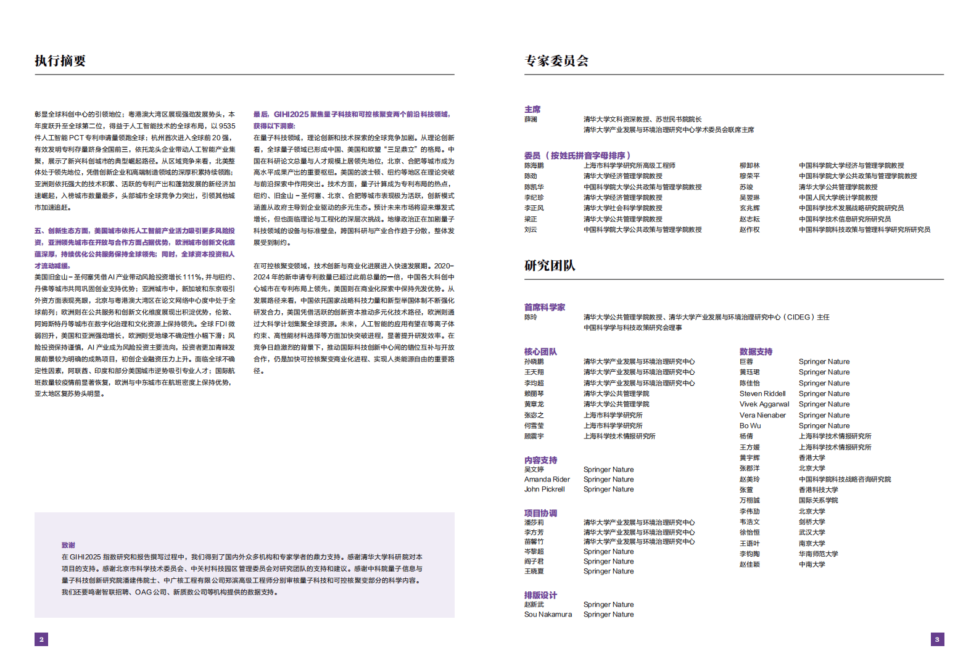Click the purple page number 2 box
This screenshot has height=664, width=979.
click(41, 639)
